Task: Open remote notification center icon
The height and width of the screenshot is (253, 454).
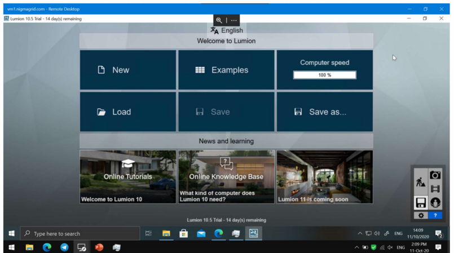Action: pyautogui.click(x=439, y=234)
